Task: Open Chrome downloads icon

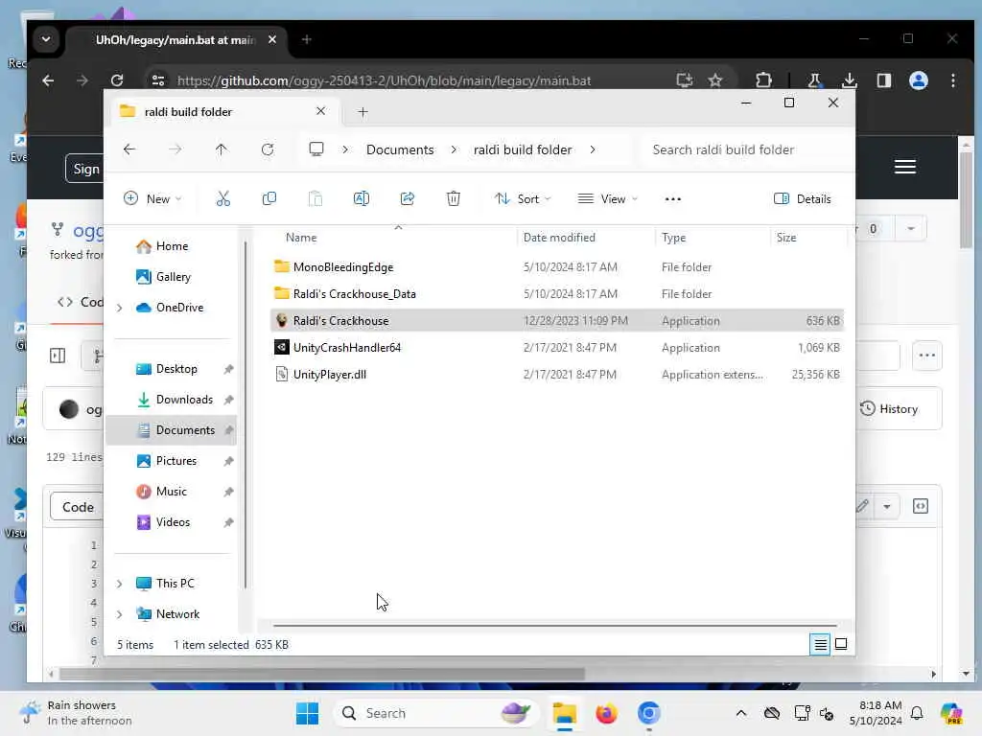Action: click(x=849, y=80)
